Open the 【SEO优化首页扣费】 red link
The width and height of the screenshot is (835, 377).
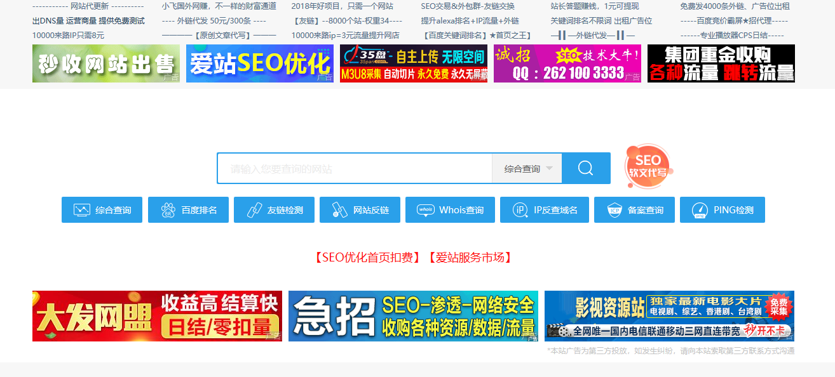(367, 257)
